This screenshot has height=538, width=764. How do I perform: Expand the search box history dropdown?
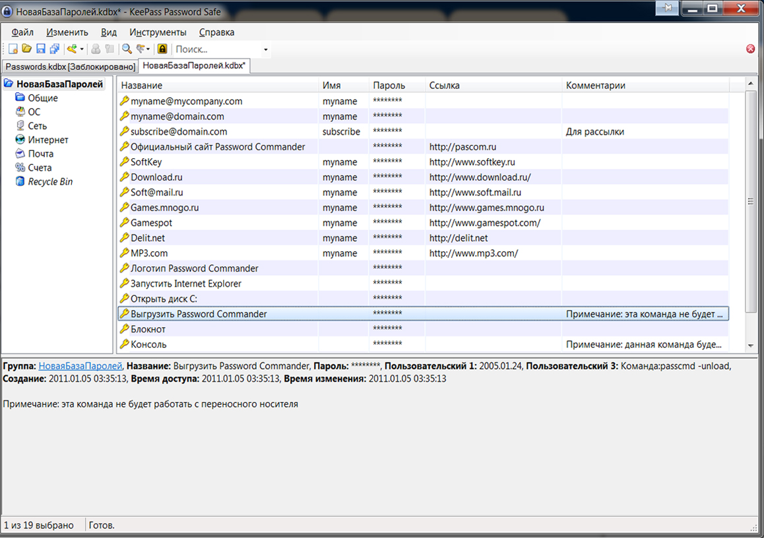tap(265, 49)
